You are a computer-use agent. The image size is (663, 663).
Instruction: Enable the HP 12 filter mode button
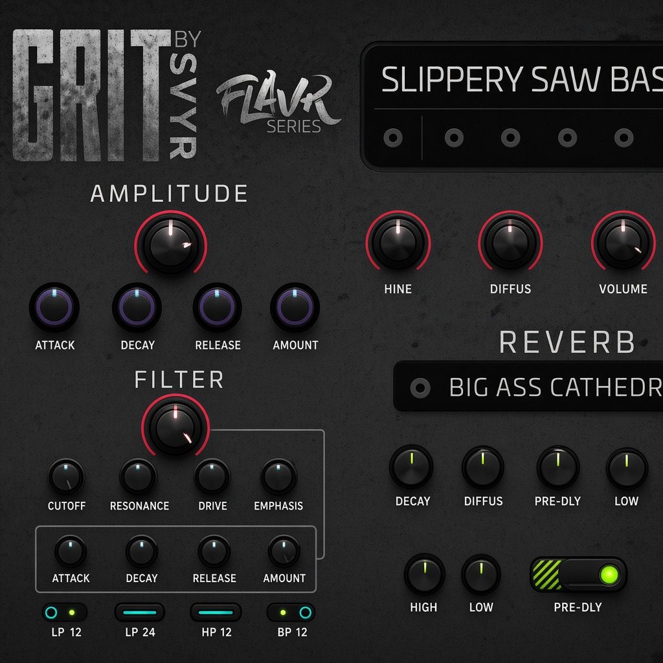pyautogui.click(x=216, y=612)
